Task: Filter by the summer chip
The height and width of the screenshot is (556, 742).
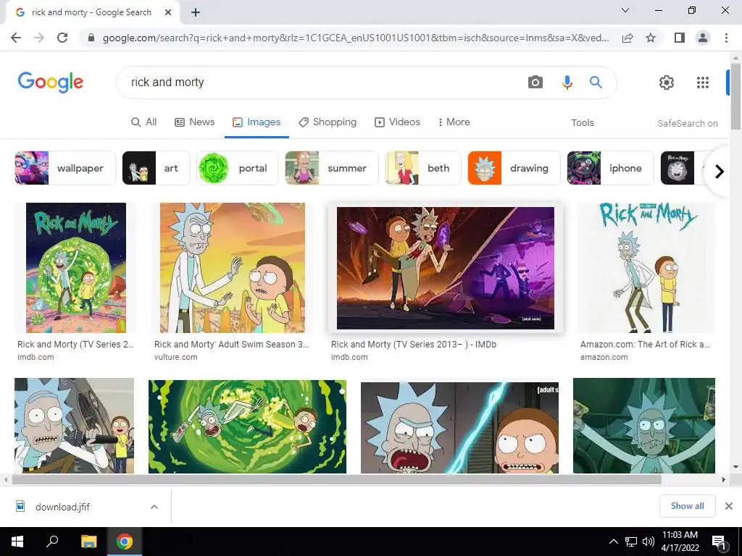Action: (x=331, y=168)
